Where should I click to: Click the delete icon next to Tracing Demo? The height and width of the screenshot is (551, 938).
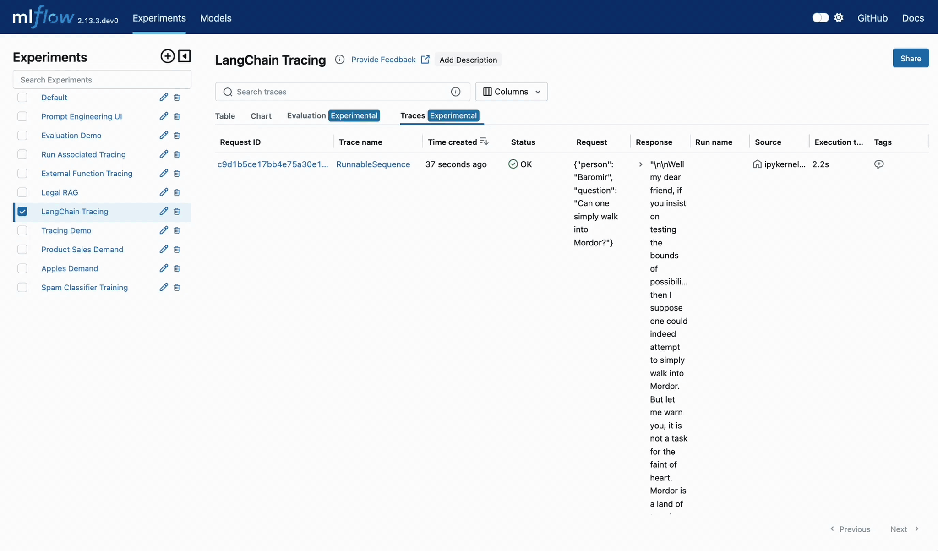[176, 230]
